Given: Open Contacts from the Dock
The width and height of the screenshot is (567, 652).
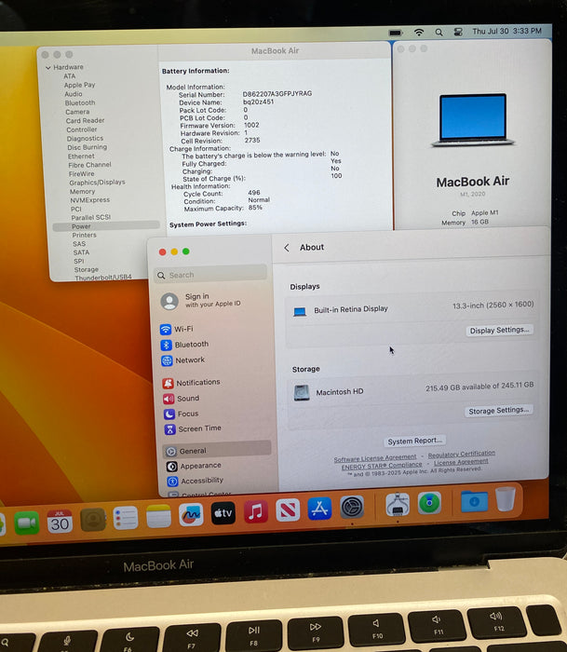Looking at the screenshot, I should (x=93, y=520).
